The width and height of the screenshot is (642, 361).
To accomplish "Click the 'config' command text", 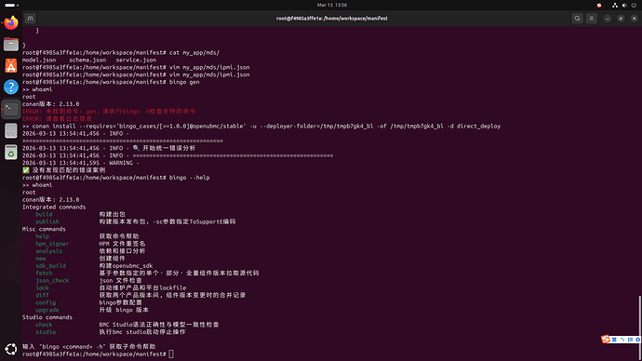I will coord(46,302).
